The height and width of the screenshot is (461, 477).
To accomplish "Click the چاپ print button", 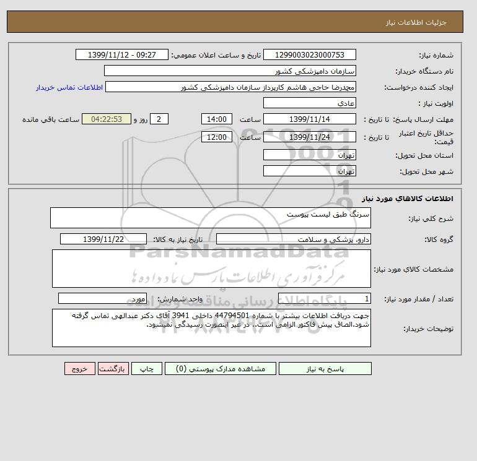I will 147,369.
